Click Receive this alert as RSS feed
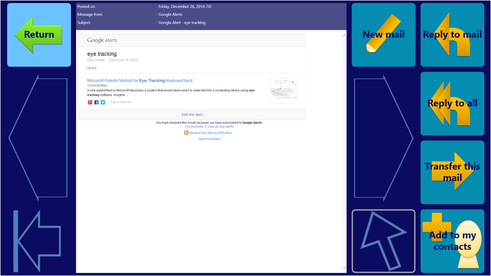The width and height of the screenshot is (491, 276). point(210,133)
